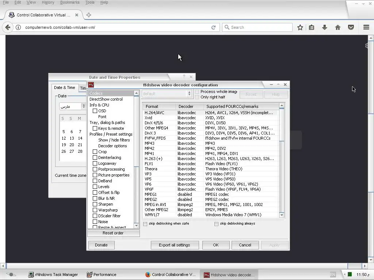374x280 pixels.
Task: Click the Decoder column header
Action: [x=190, y=106]
